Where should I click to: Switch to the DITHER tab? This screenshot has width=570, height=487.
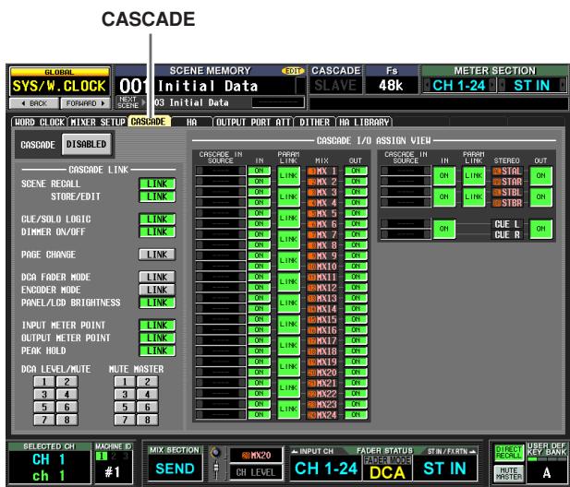coord(314,122)
